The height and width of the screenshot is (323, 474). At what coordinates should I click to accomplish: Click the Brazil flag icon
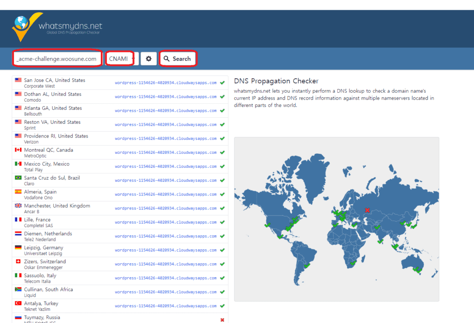click(x=18, y=177)
